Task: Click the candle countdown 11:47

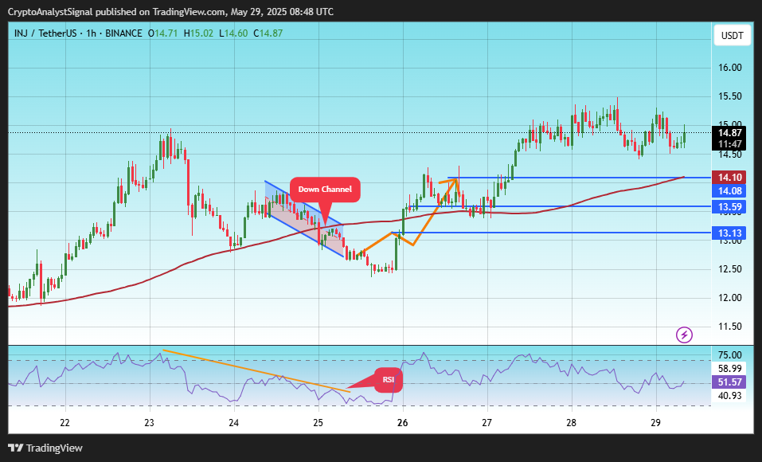Action: [x=729, y=144]
